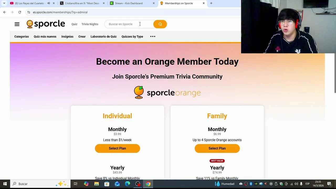The width and height of the screenshot is (336, 189).
Task: Open Microsoft Store from the taskbar
Action: [107, 184]
